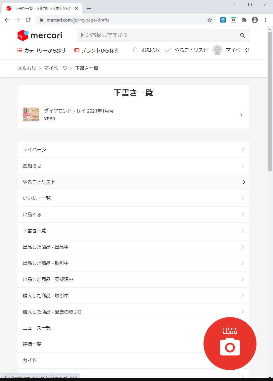This screenshot has height=381, width=273.
Task: Click the padlock site info icon
Action: [41, 20]
